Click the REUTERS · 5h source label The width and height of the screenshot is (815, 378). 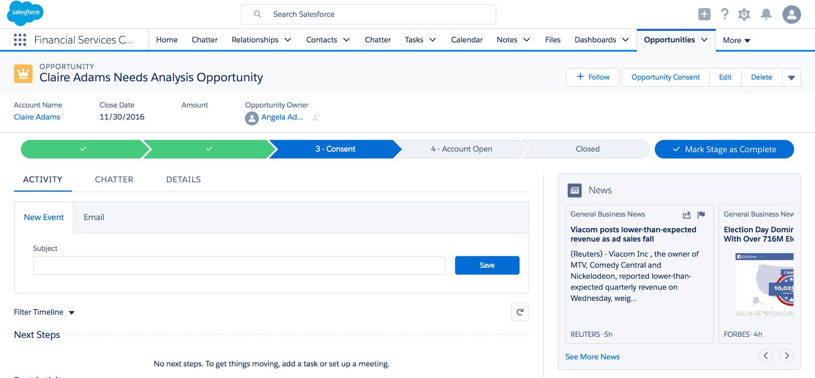click(591, 335)
